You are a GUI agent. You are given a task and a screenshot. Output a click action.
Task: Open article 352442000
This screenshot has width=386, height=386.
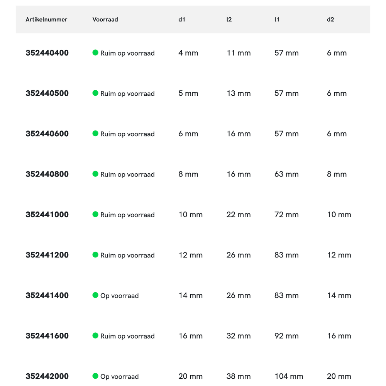47,376
